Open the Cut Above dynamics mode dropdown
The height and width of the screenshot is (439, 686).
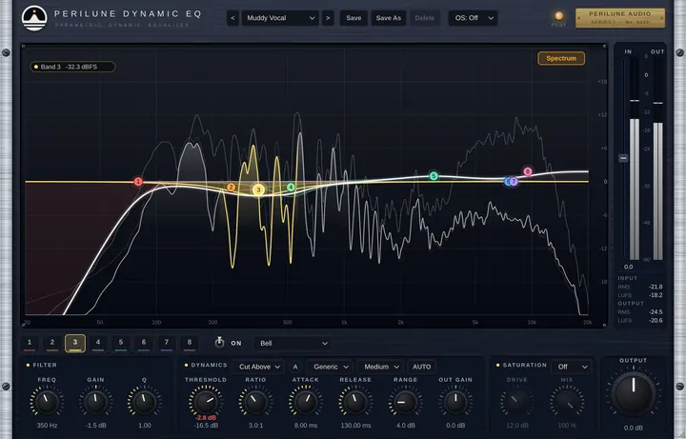pyautogui.click(x=258, y=367)
